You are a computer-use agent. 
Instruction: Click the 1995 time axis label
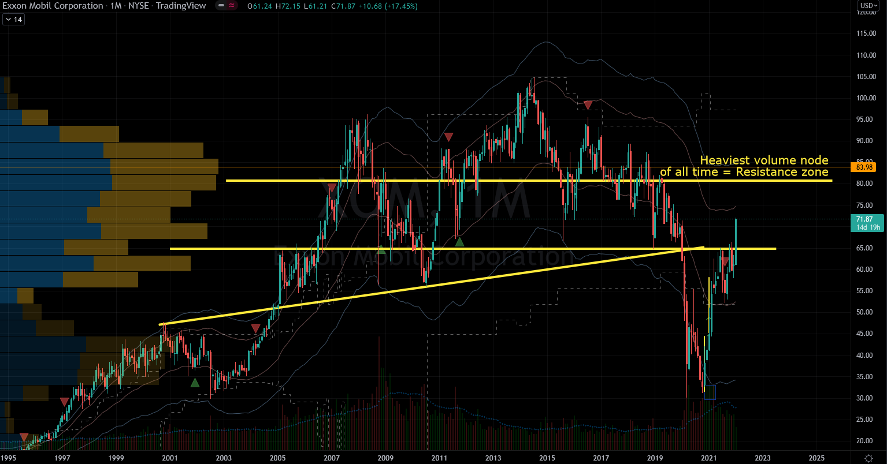pos(9,458)
